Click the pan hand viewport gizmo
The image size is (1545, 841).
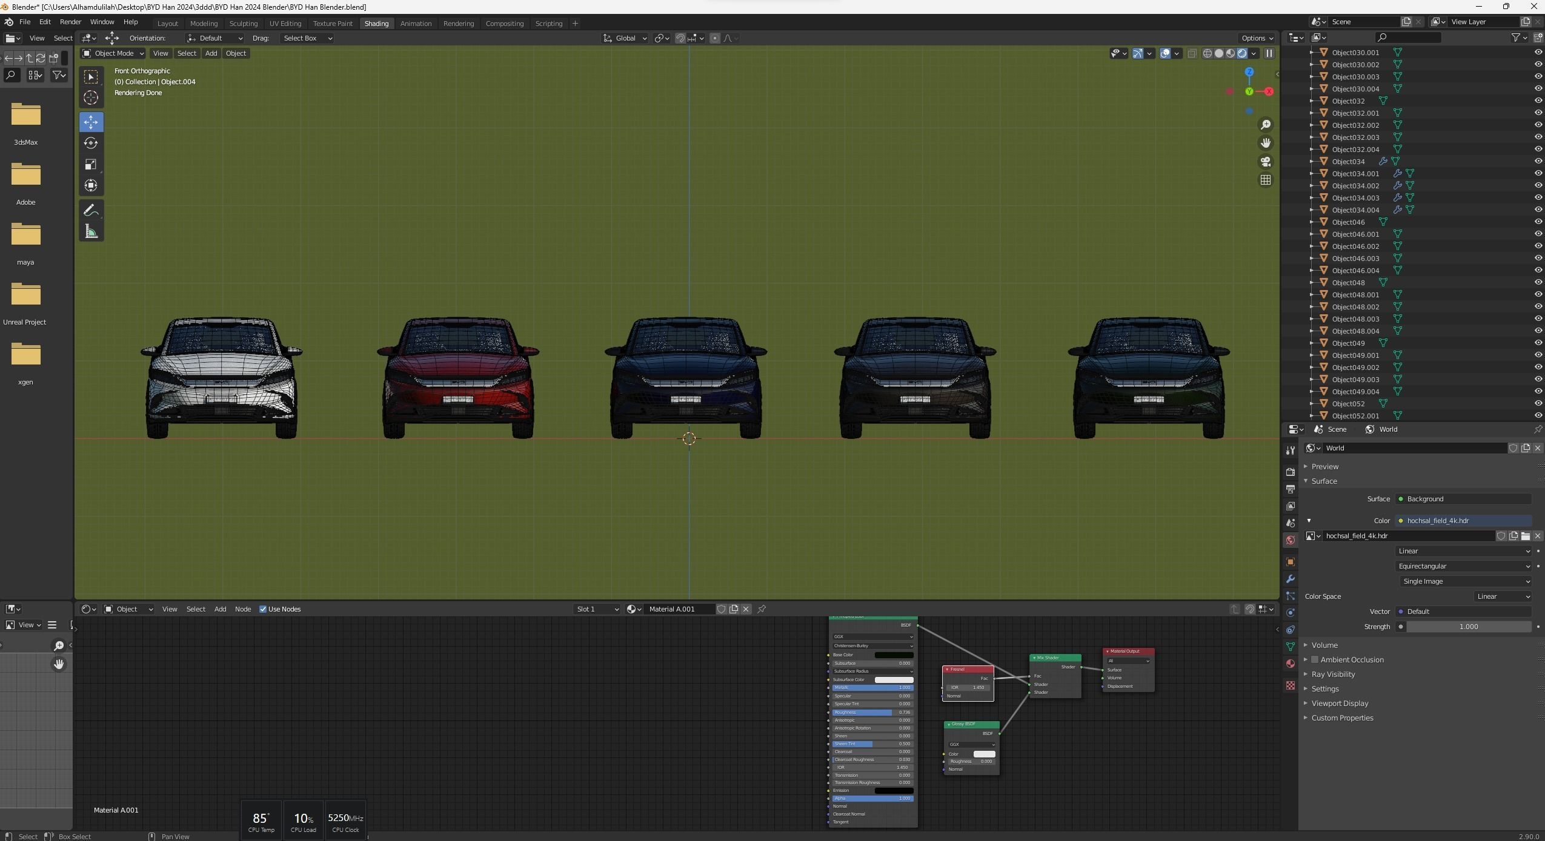pos(1266,143)
